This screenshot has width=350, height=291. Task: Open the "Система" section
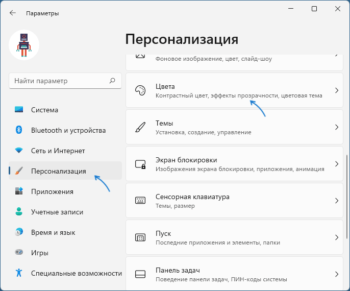coord(65,110)
